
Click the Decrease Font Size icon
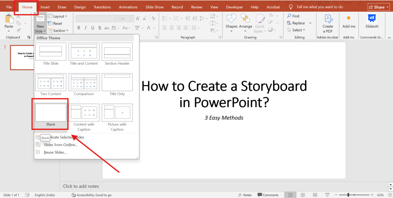click(x=145, y=18)
